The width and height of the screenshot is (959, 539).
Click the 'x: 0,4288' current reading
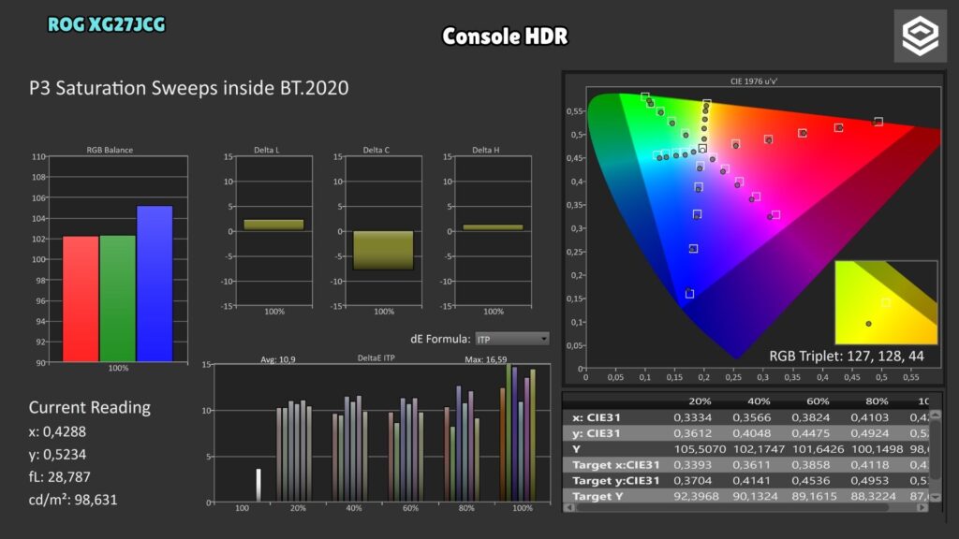[57, 432]
